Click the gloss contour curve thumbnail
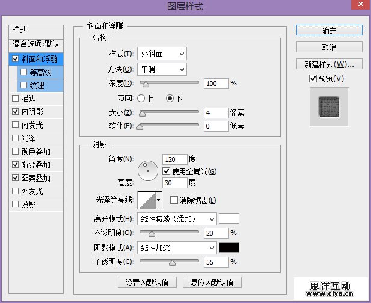 coord(146,200)
